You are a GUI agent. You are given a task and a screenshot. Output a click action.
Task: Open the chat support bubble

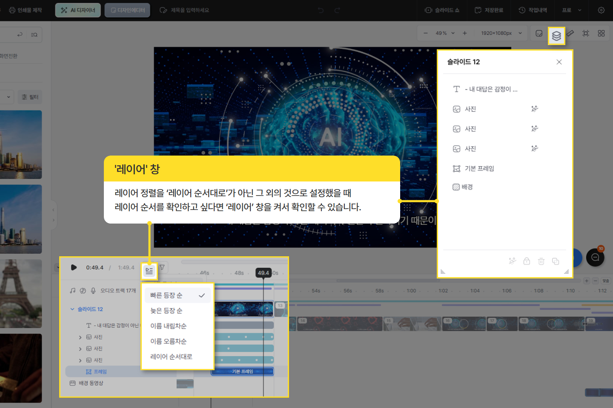tap(595, 257)
